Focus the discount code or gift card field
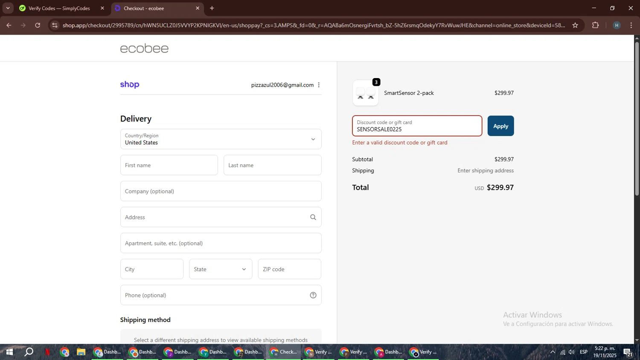This screenshot has height=360, width=640. click(x=417, y=126)
